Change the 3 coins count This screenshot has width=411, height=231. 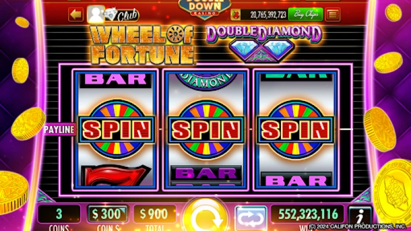(x=59, y=214)
